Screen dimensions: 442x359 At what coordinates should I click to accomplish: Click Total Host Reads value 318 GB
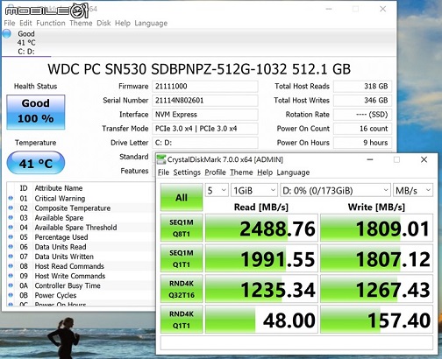(x=362, y=87)
